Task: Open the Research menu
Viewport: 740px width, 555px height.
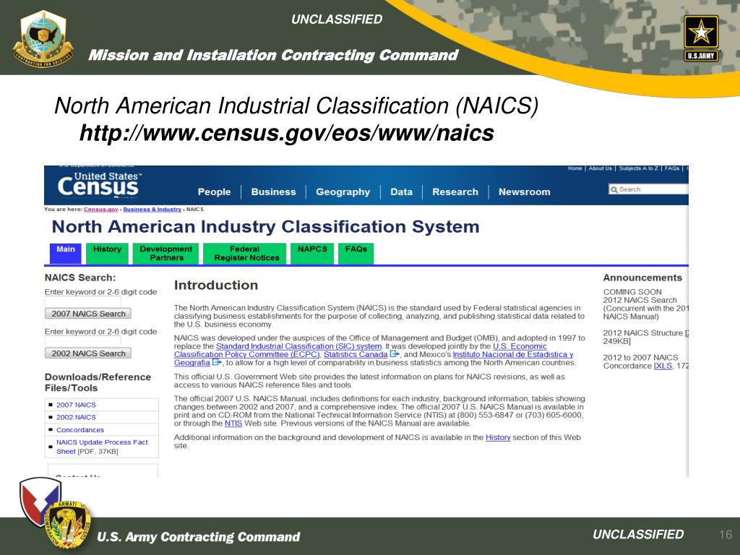Action: pos(455,192)
